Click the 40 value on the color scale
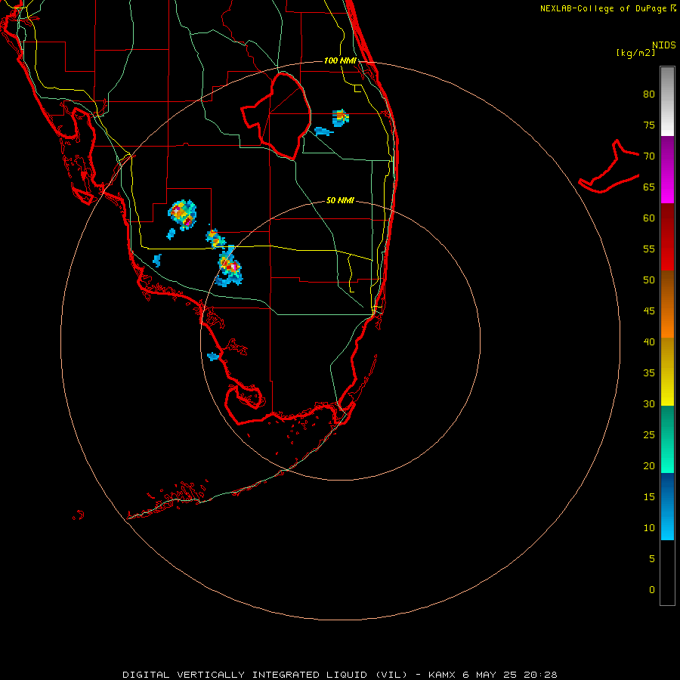This screenshot has width=680, height=680. point(649,342)
